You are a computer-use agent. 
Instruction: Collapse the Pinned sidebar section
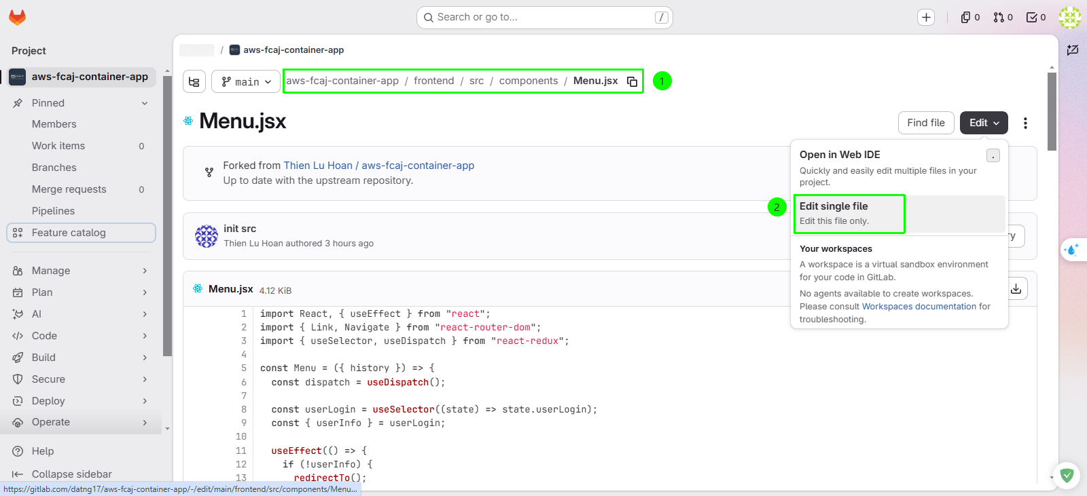(82, 103)
